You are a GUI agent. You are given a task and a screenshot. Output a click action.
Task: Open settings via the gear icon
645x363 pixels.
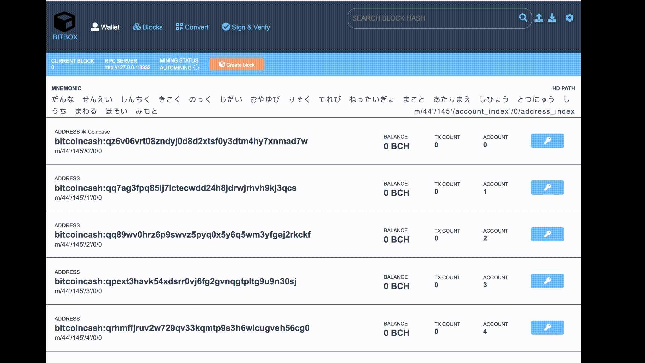(569, 18)
